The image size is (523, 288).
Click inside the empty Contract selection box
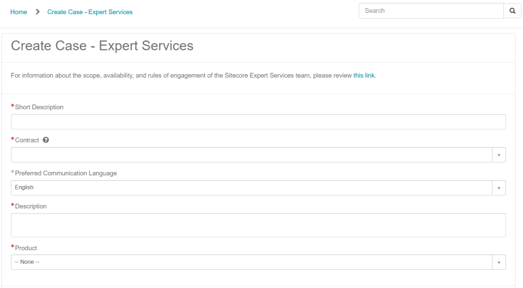252,155
